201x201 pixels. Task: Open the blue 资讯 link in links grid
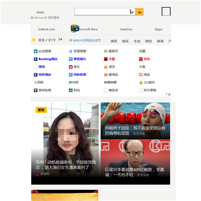pyautogui.click(x=42, y=67)
